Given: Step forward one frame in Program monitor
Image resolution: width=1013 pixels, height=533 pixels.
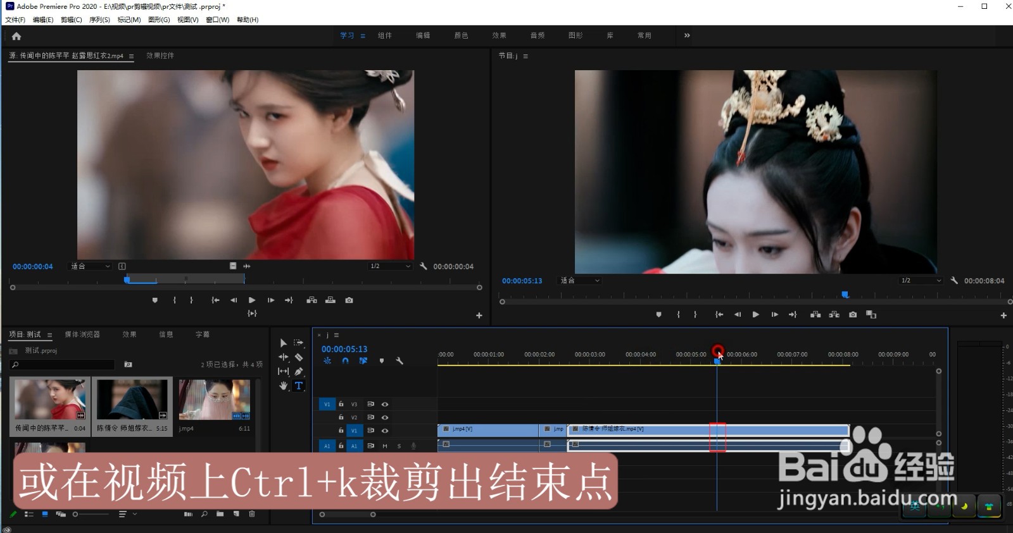Looking at the screenshot, I should 774,314.
